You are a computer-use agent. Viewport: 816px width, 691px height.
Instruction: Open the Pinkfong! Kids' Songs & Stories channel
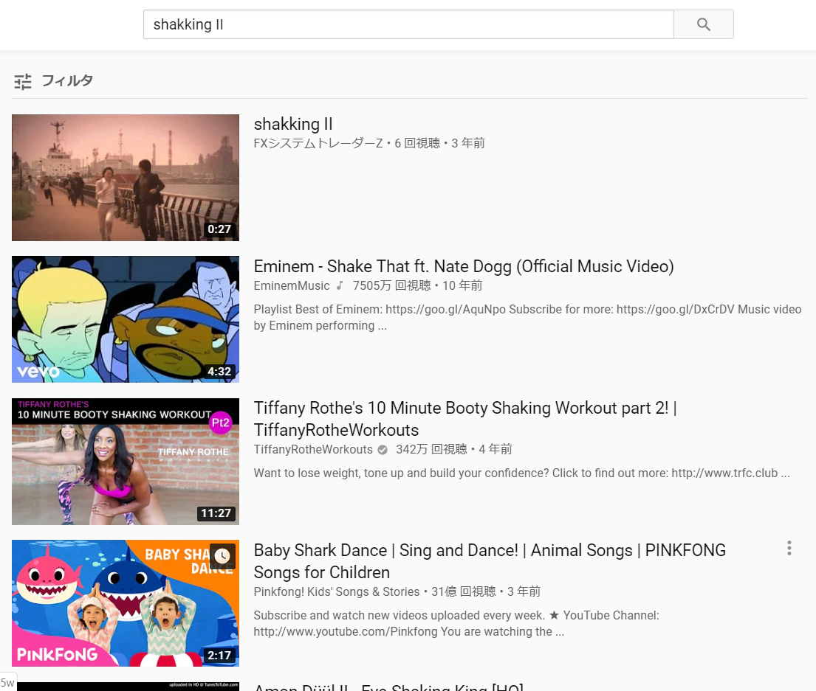[x=336, y=591]
